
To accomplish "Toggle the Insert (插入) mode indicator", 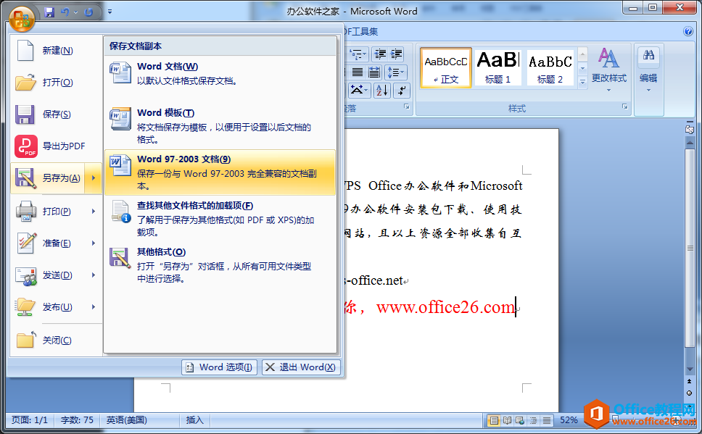I will click(x=195, y=420).
